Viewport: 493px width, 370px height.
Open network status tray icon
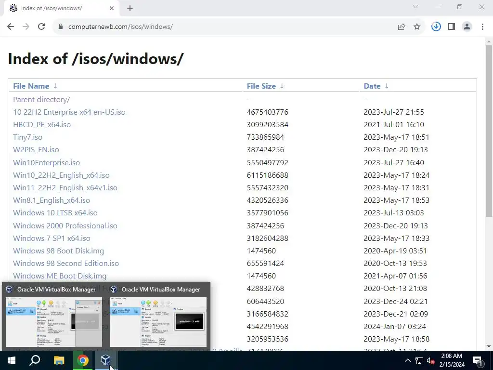(x=419, y=360)
